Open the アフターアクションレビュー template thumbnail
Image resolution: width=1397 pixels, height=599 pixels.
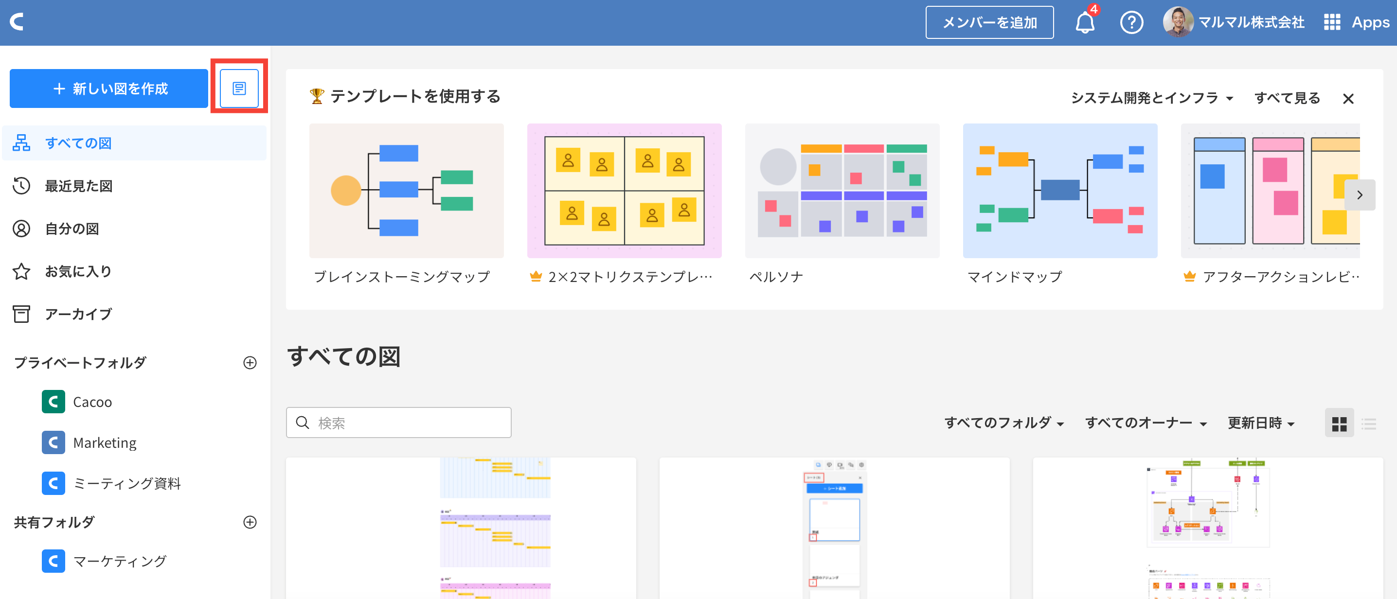[x=1271, y=191]
